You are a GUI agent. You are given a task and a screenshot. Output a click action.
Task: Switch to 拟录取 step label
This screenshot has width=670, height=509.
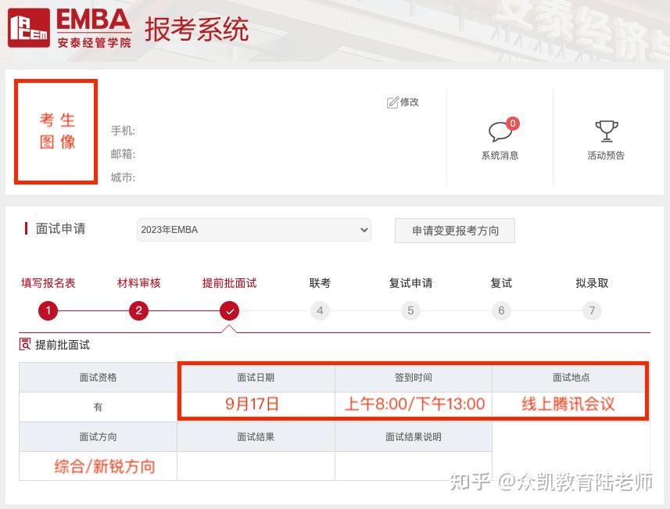(x=592, y=283)
